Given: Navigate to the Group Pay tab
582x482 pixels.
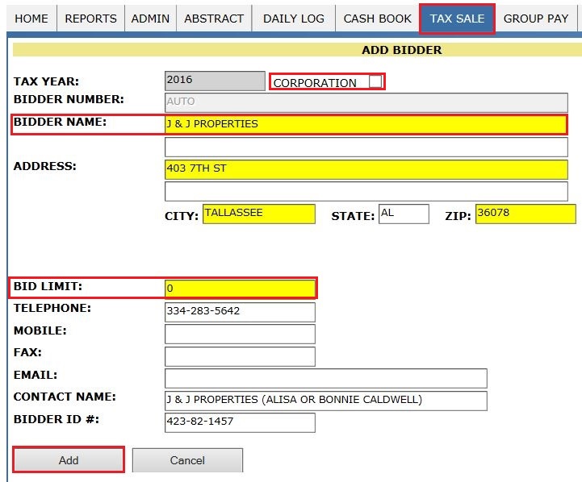Looking at the screenshot, I should point(536,18).
